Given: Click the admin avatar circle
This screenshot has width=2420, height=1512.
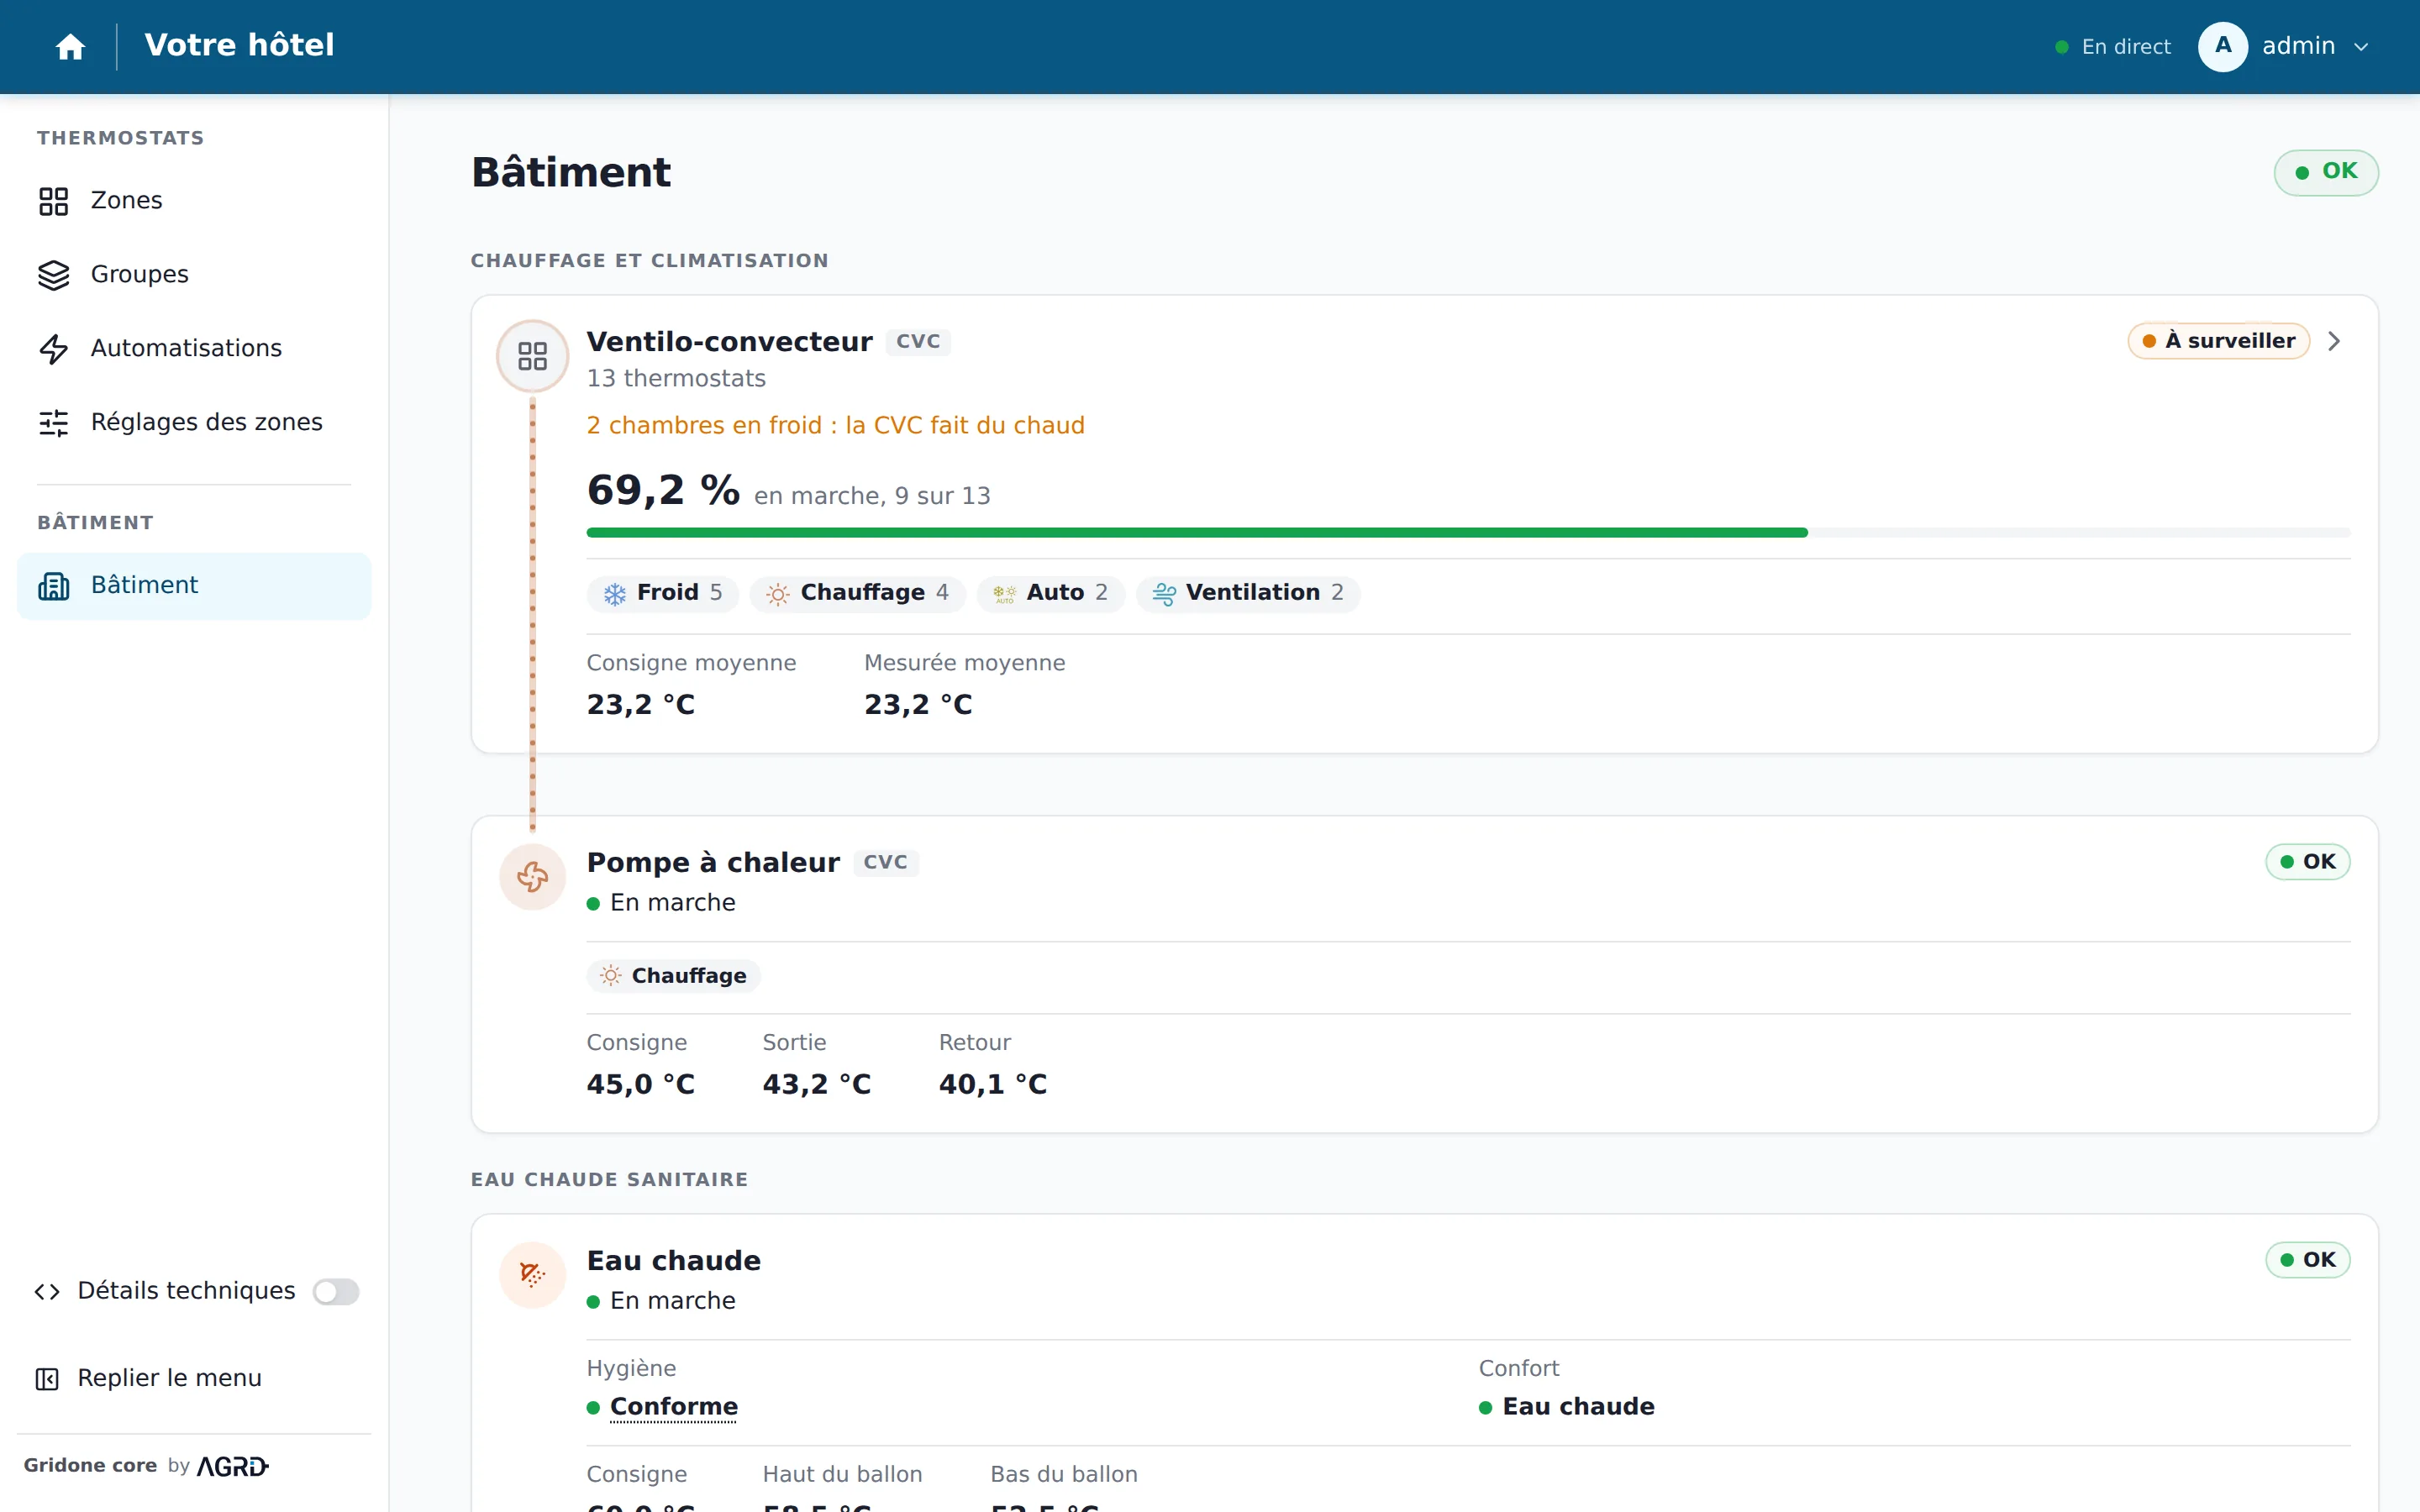Looking at the screenshot, I should click(2223, 47).
